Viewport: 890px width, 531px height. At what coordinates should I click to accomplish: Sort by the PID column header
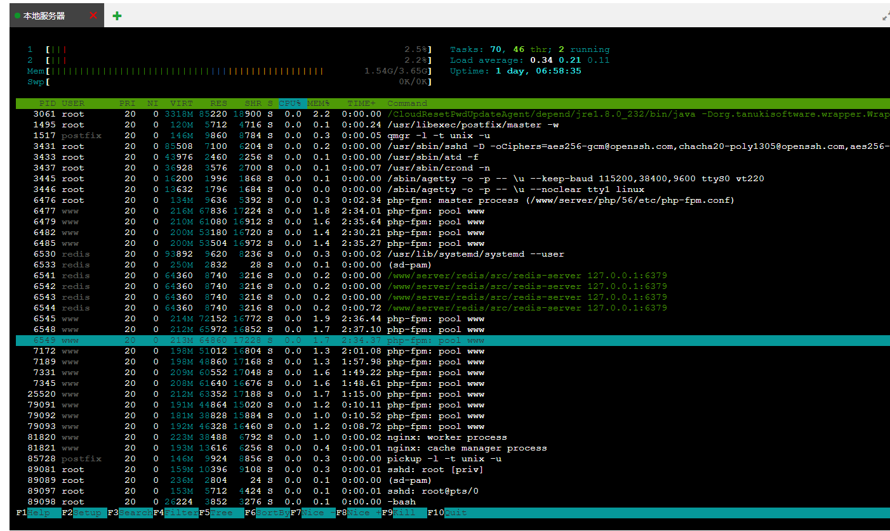(48, 103)
